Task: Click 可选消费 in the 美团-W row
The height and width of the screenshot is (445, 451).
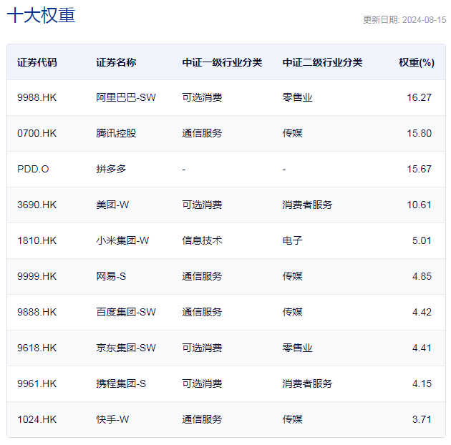Action: (202, 205)
